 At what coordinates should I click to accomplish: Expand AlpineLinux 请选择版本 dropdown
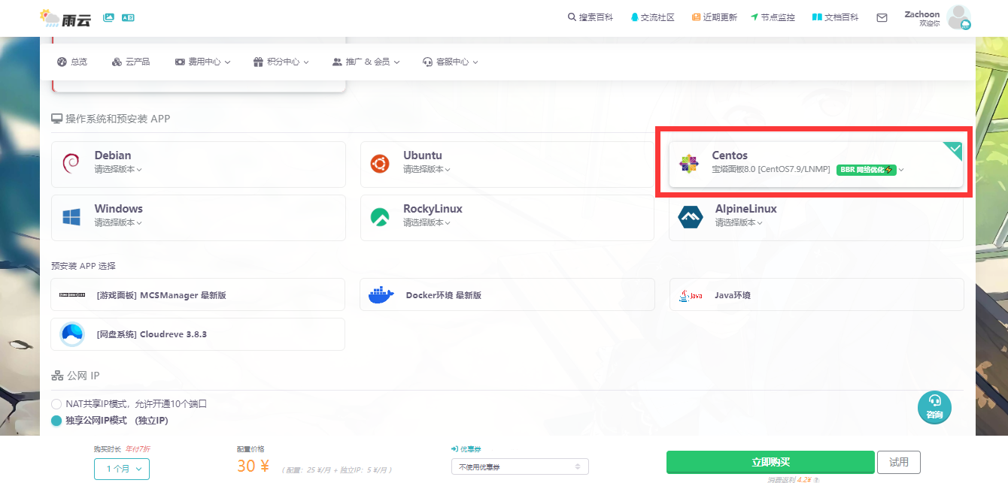(x=739, y=223)
